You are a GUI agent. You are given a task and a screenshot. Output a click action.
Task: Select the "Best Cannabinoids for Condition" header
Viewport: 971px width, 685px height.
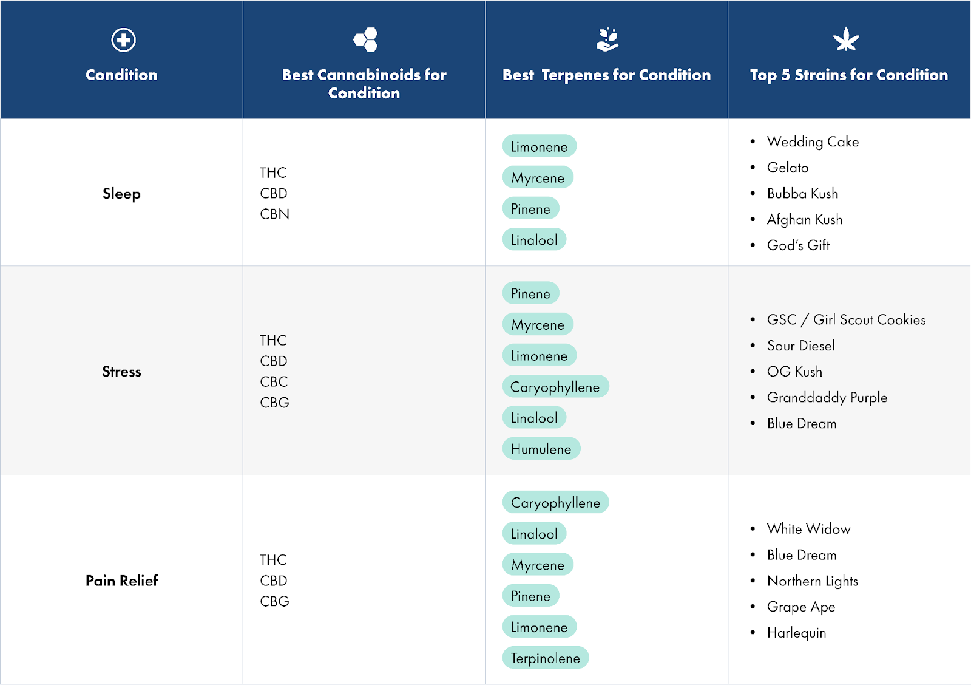[x=364, y=84]
